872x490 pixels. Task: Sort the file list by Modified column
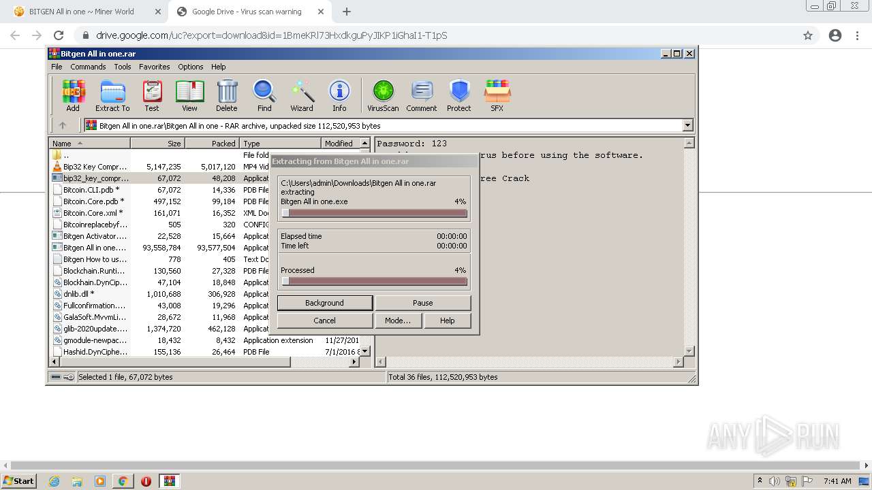coord(339,144)
